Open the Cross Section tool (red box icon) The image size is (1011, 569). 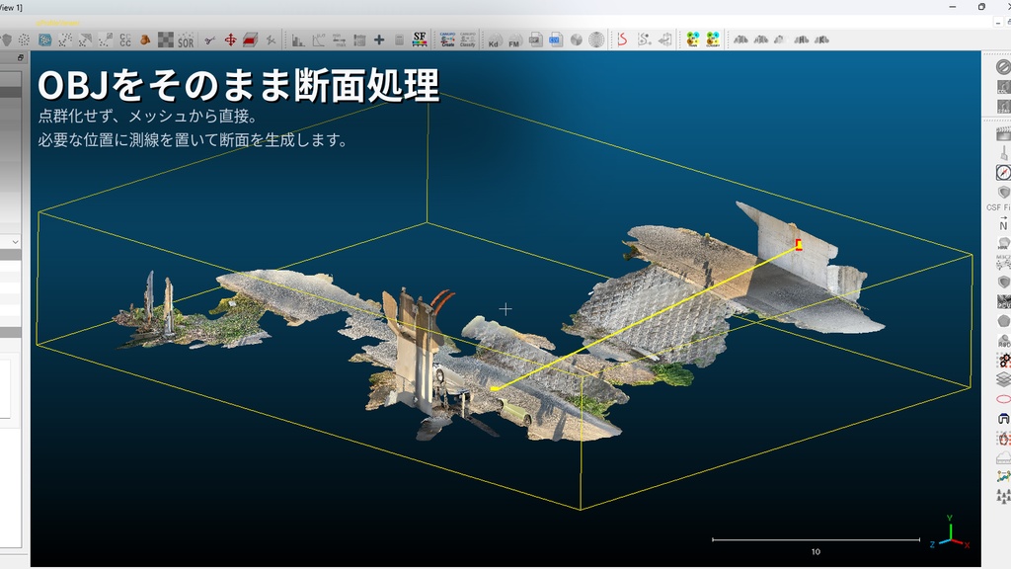click(x=250, y=40)
